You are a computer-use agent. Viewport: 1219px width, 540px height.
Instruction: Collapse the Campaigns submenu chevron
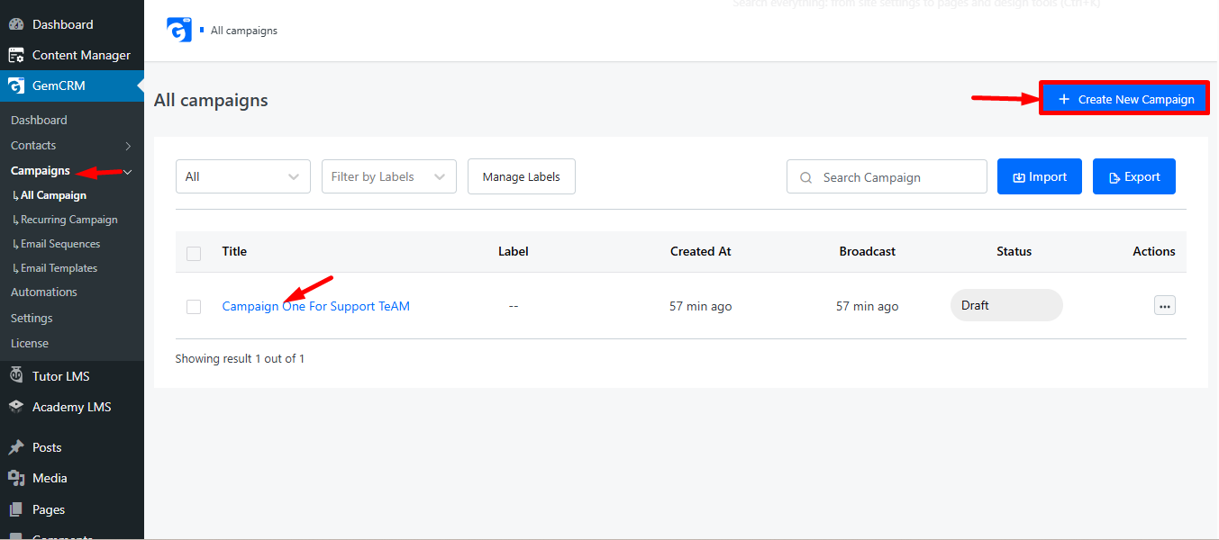(128, 171)
